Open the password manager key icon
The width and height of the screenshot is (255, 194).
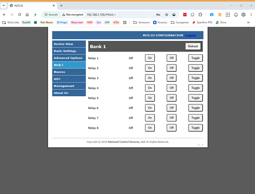(158, 15)
